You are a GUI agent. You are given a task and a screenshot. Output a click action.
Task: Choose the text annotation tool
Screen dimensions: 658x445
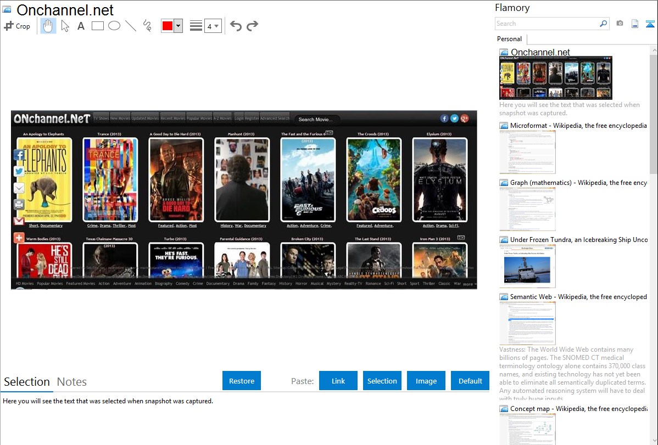[81, 26]
